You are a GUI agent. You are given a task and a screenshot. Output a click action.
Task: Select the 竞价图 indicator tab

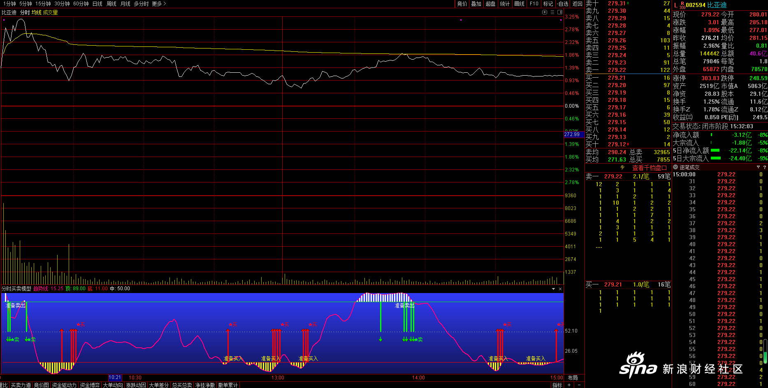click(41, 385)
